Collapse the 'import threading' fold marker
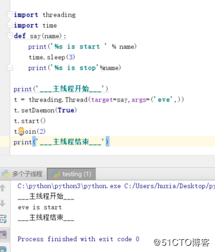The height and width of the screenshot is (252, 215). [x=10, y=14]
